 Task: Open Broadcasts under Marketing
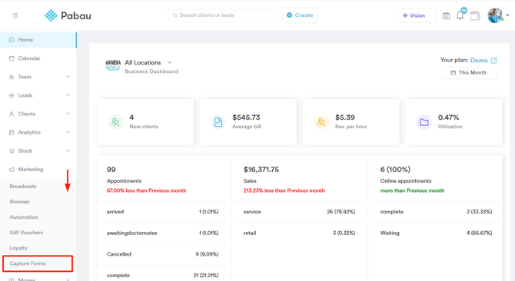[23, 187]
